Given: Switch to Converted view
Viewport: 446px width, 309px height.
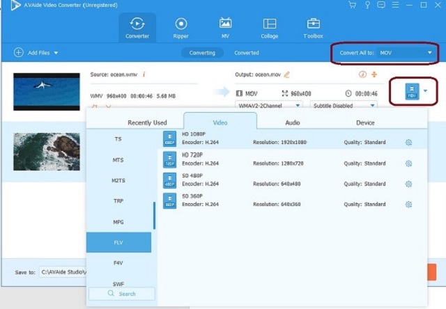Looking at the screenshot, I should coord(247,53).
